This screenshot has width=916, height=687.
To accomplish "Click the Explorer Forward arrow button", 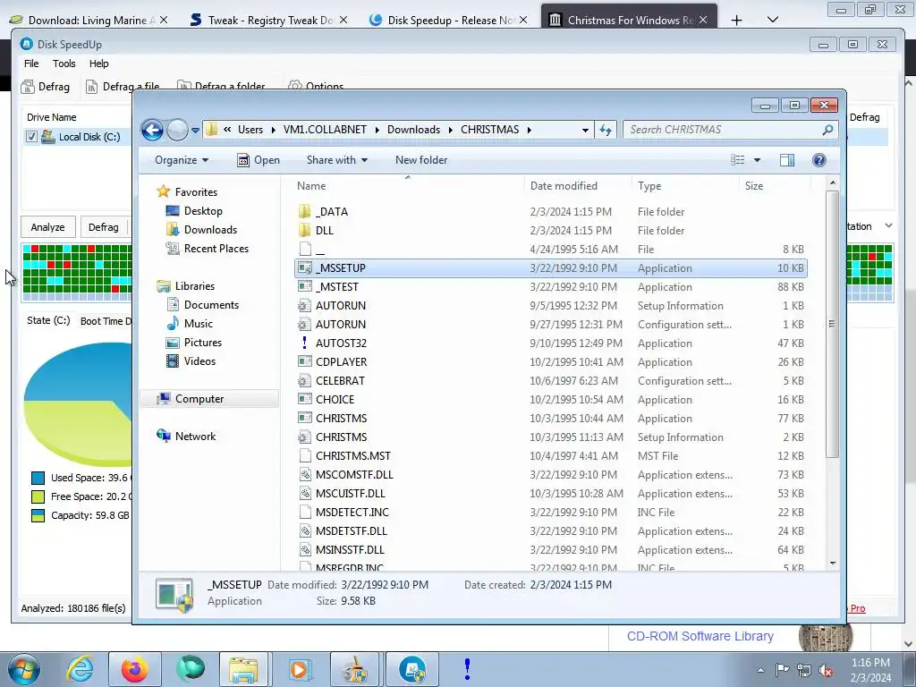I will coord(177,130).
